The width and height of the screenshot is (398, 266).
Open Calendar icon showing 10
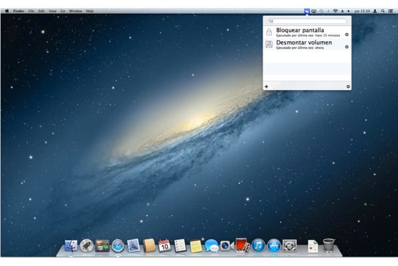point(165,245)
